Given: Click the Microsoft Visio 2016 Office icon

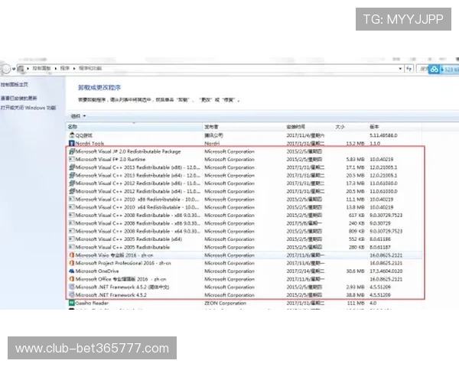Looking at the screenshot, I should [72, 255].
